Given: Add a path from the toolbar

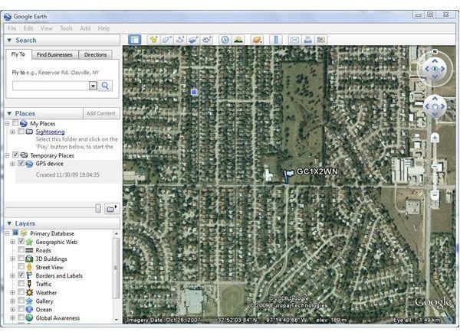Looking at the screenshot, I should pyautogui.click(x=180, y=40).
